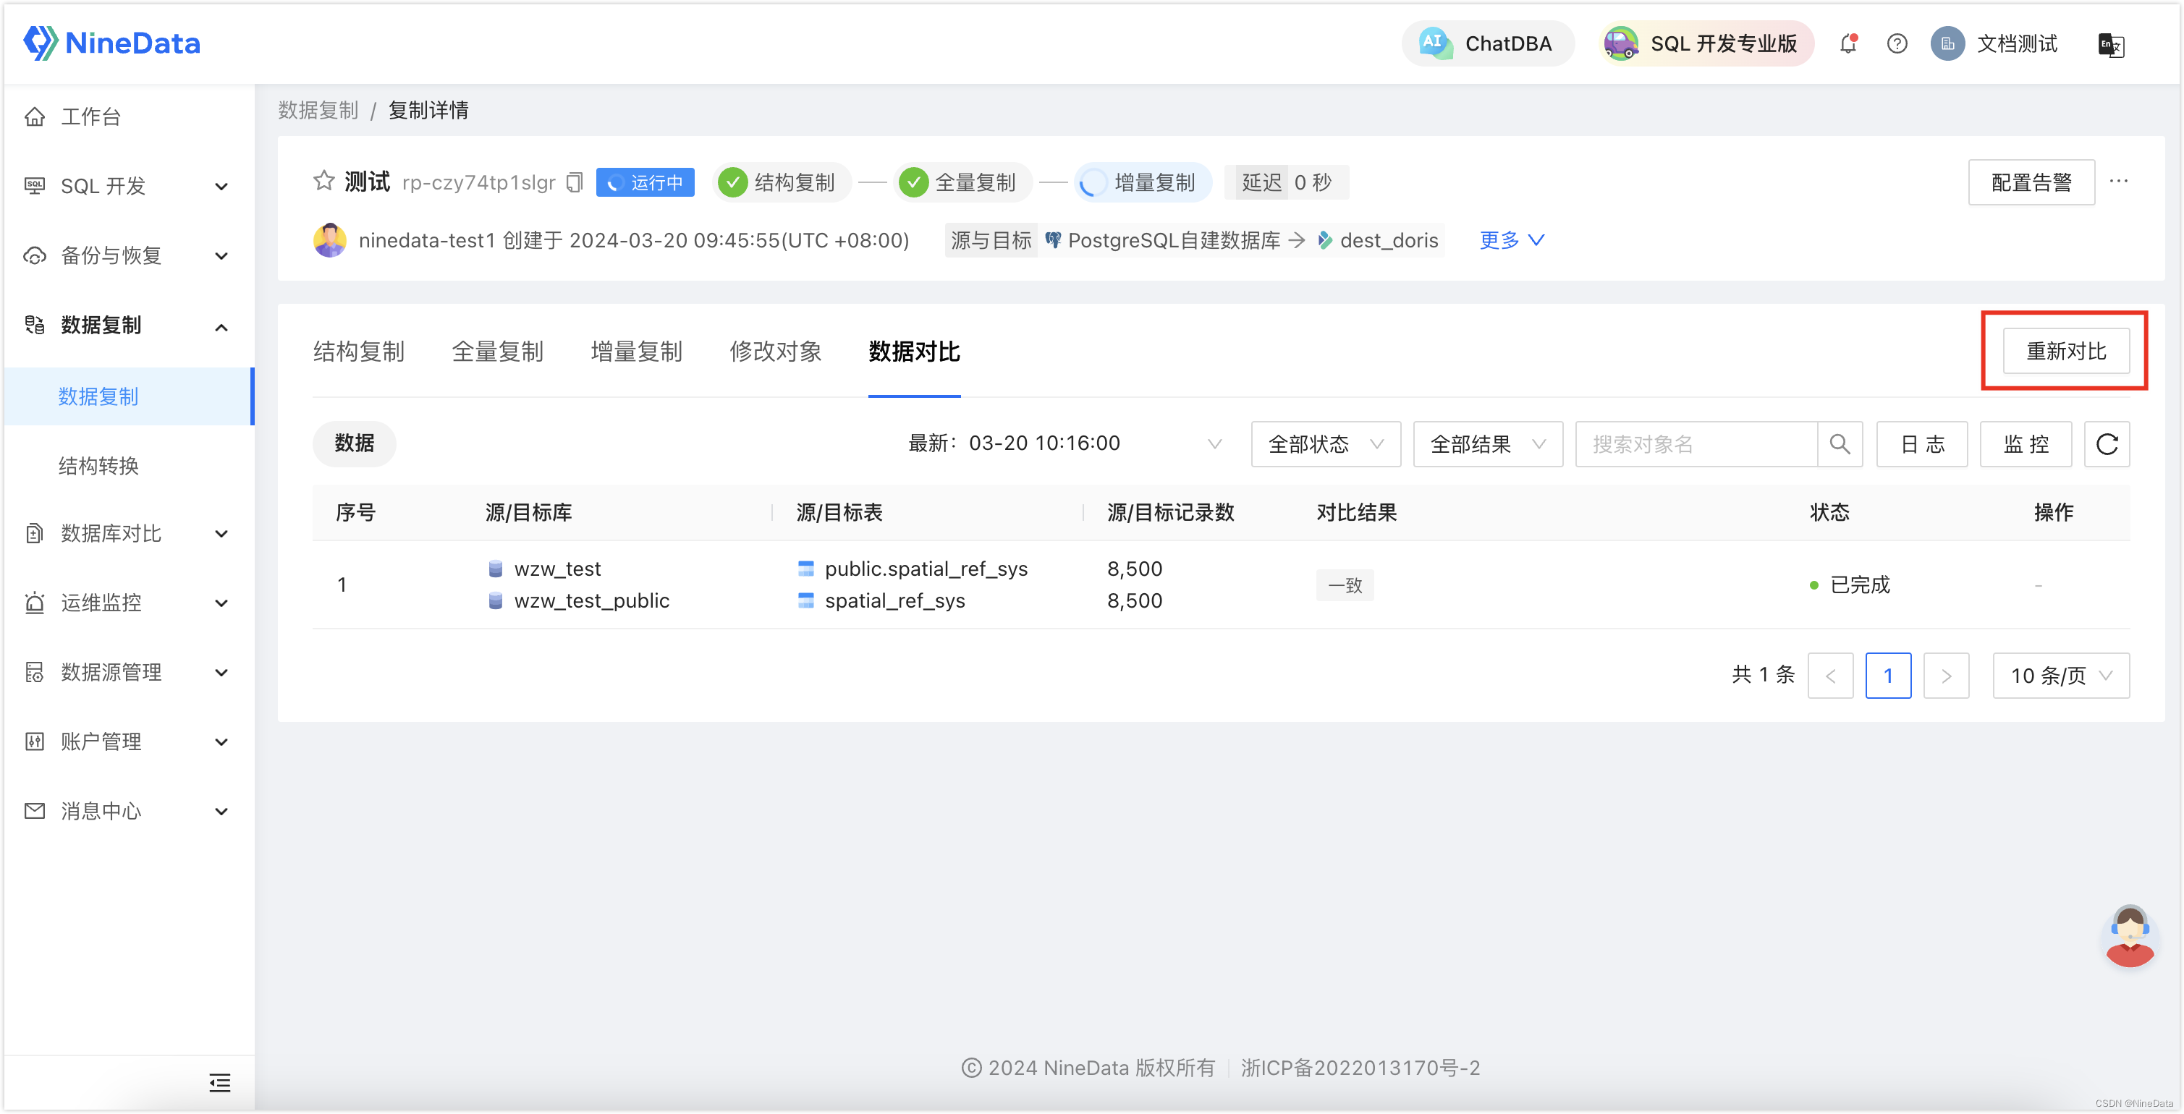This screenshot has height=1114, width=2184.
Task: Click the ellipsis more-actions icon
Action: [x=2120, y=182]
